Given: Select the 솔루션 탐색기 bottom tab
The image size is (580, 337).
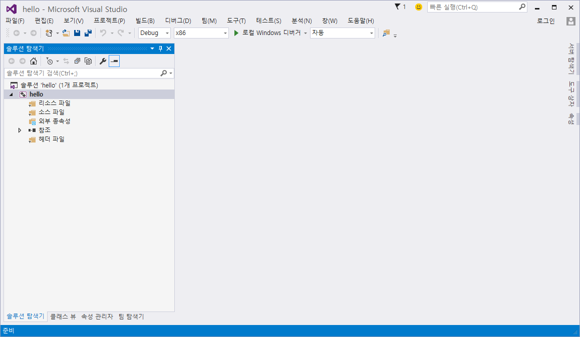Looking at the screenshot, I should (26, 316).
